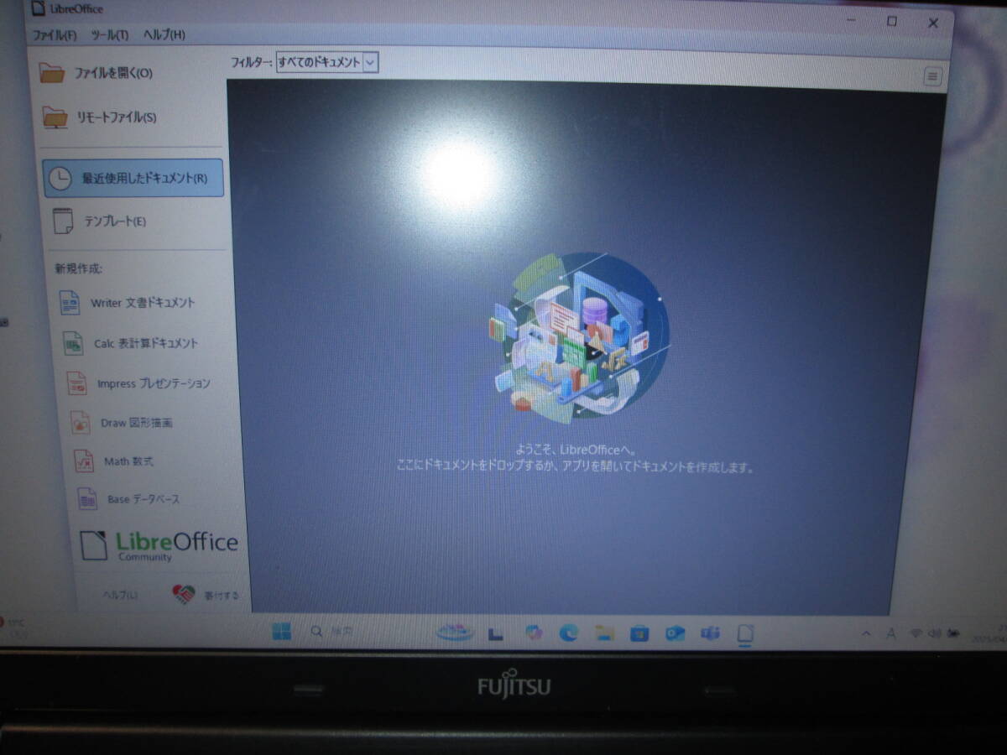
Task: Launch Microsoft Edge from the taskbar
Action: 569,633
